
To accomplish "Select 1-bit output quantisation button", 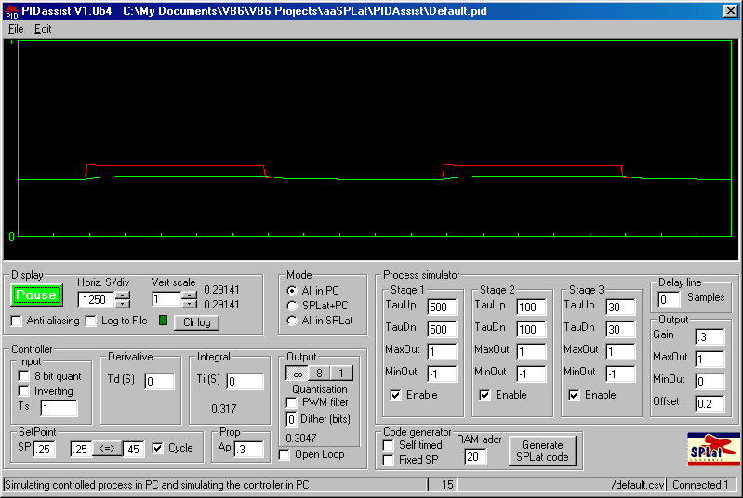I will click(x=341, y=373).
